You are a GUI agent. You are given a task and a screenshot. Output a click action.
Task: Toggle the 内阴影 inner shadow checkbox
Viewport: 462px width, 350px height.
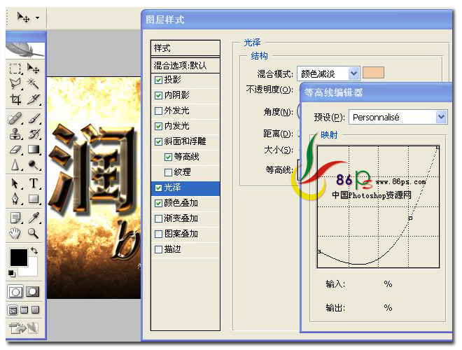pos(158,95)
